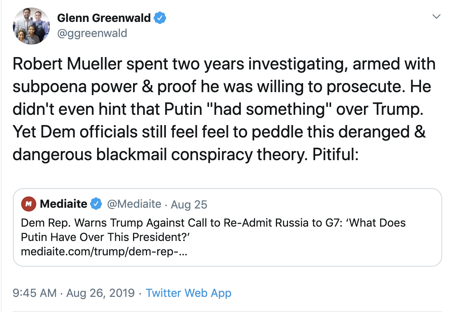Open the @ggreenwald handle

(x=92, y=33)
